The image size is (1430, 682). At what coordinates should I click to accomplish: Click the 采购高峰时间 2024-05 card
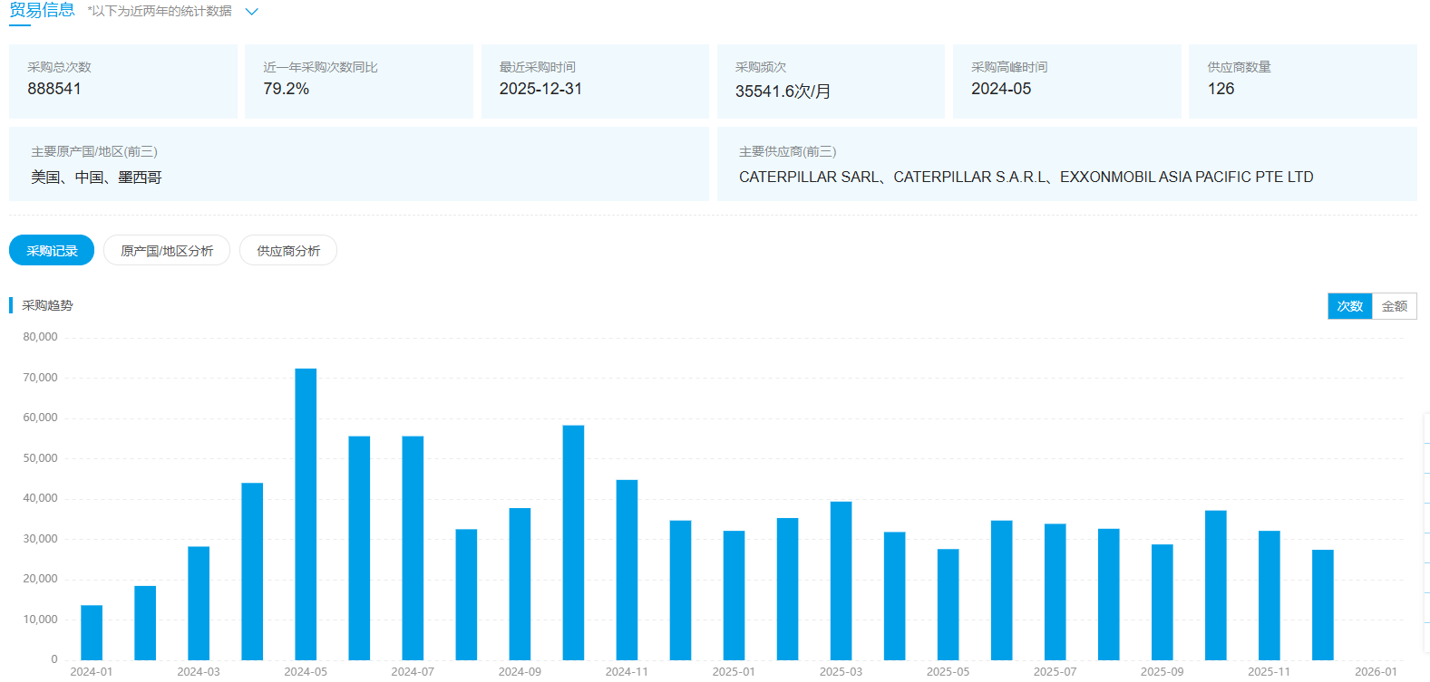(x=1066, y=81)
